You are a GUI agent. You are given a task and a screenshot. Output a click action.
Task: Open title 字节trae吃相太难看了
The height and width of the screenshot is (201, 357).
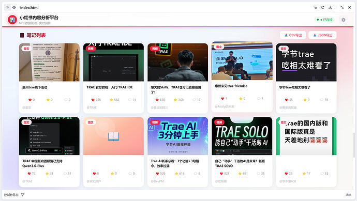(x=294, y=87)
